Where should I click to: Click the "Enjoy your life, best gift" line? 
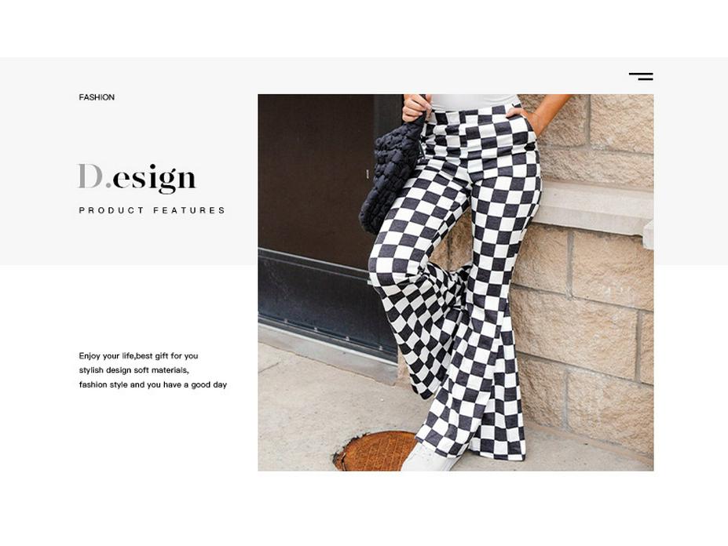(138, 356)
